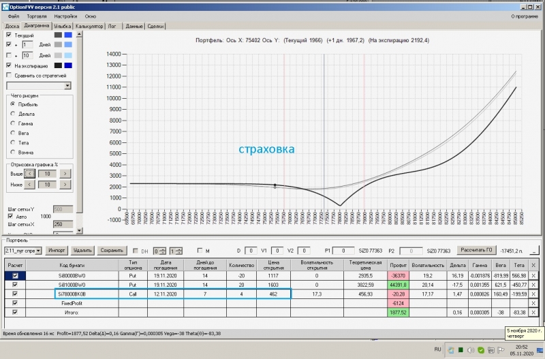Viewport: 545px width, 359px height.
Task: Click the first DH spinner showing 0
Action: coord(159,251)
